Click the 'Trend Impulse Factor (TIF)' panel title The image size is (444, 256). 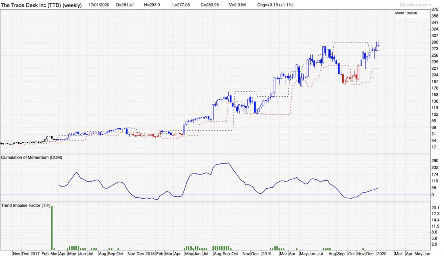tap(26, 206)
